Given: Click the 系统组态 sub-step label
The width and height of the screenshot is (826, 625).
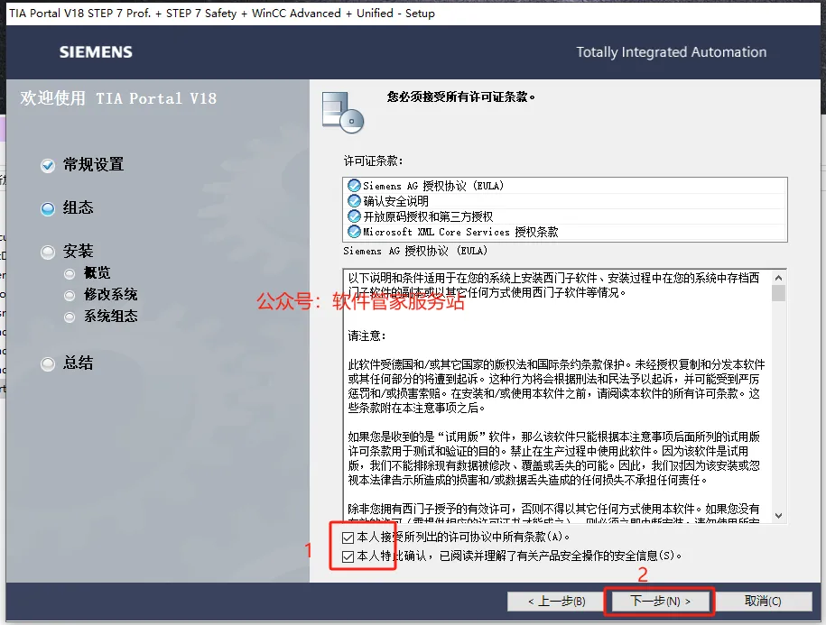Looking at the screenshot, I should point(111,316).
